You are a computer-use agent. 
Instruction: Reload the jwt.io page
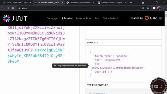[x=13, y=8]
